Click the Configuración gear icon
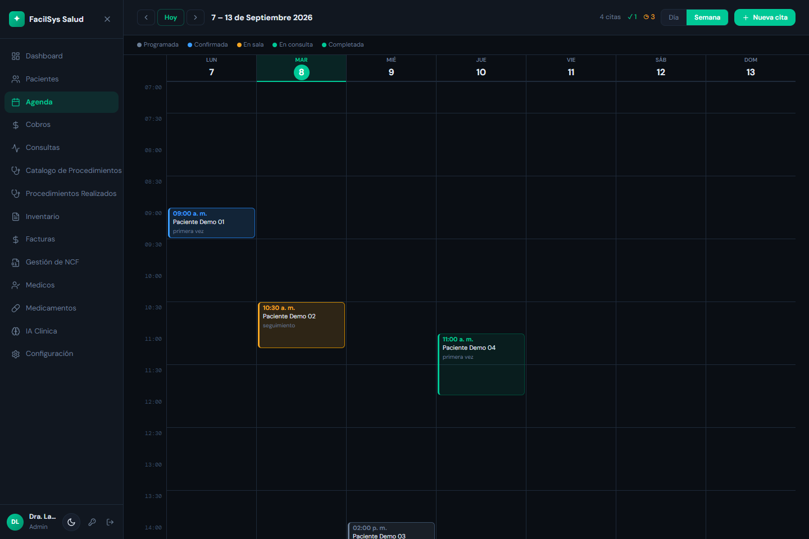 coord(16,354)
